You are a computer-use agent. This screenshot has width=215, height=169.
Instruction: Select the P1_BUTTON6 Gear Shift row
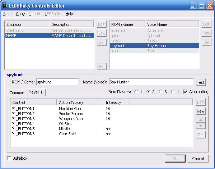102,134
